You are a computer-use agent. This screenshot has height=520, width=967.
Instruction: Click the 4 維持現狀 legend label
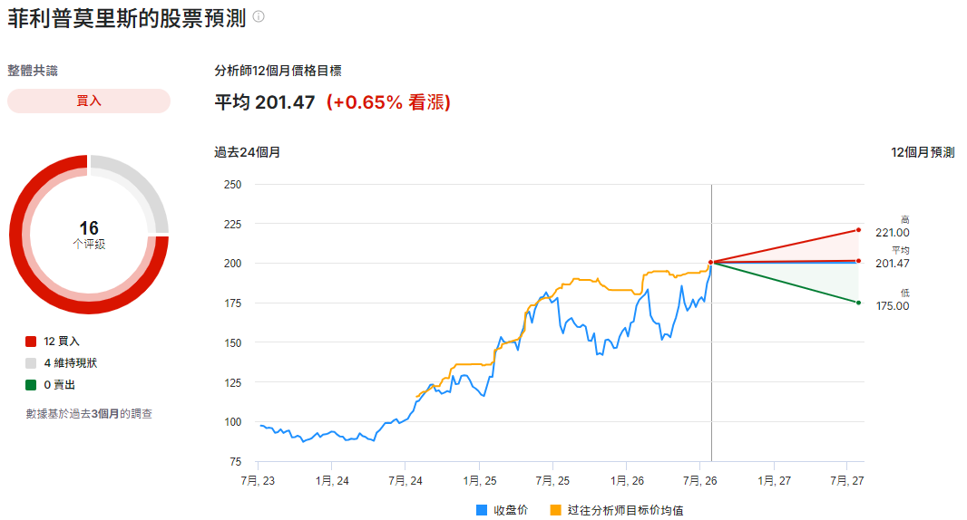pyautogui.click(x=71, y=363)
